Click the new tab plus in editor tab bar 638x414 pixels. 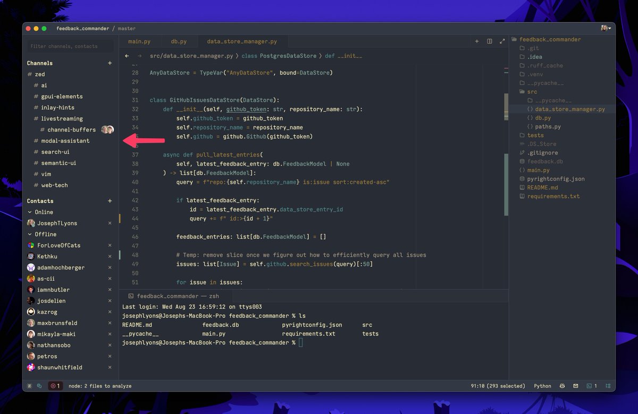(x=476, y=41)
